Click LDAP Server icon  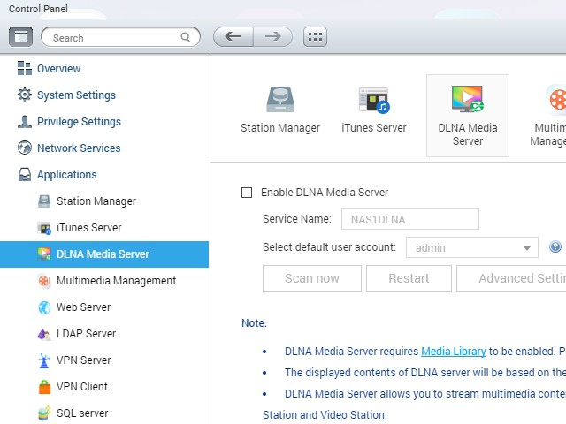pos(44,334)
